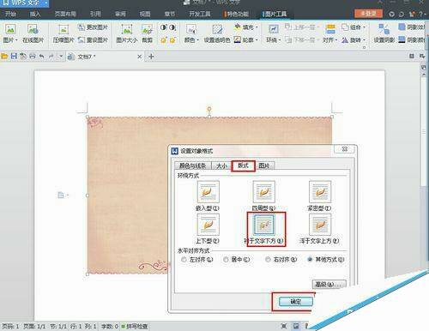The height and width of the screenshot is (331, 429).
Task: Click the undo arrow icon
Action: pos(42,57)
